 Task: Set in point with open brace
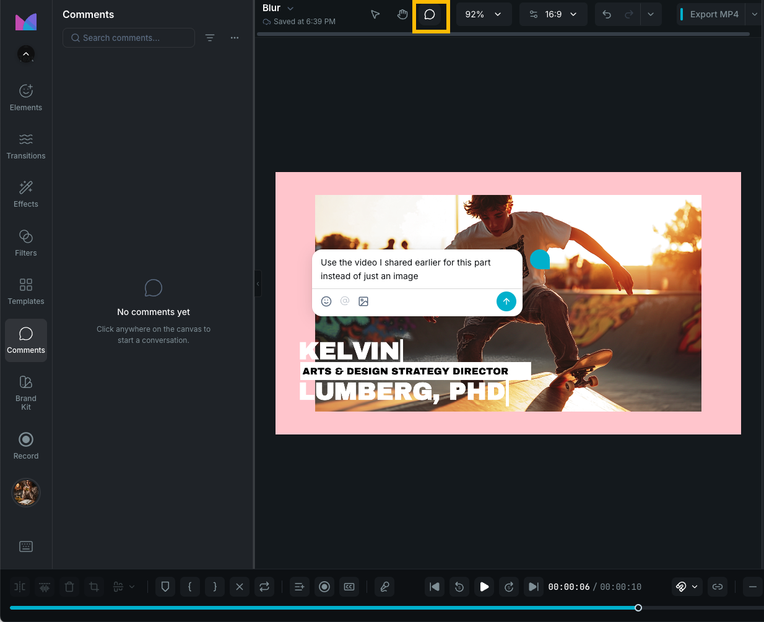190,587
